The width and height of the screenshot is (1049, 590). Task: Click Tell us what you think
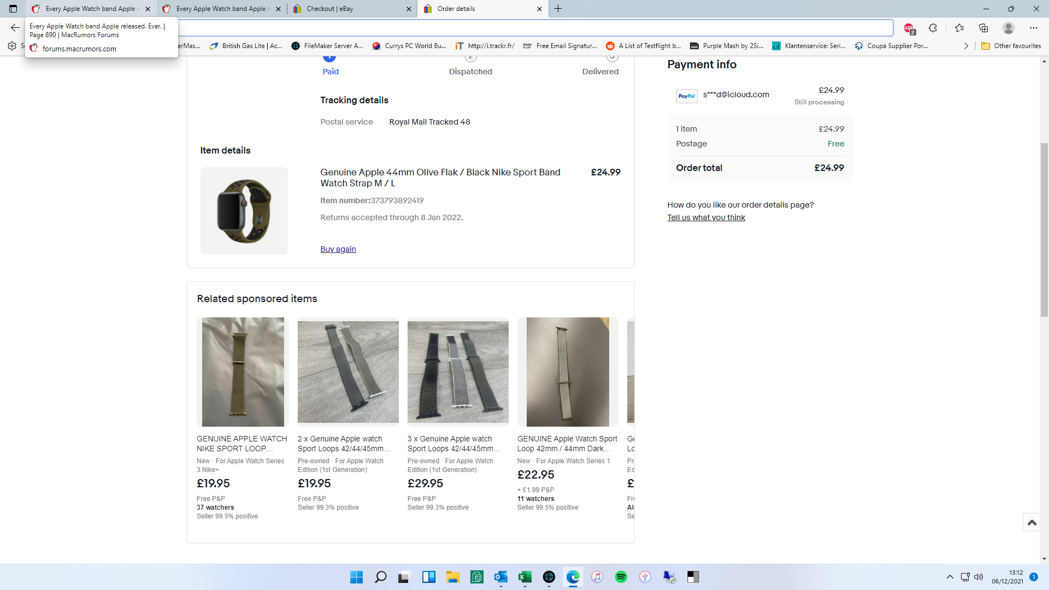point(706,217)
